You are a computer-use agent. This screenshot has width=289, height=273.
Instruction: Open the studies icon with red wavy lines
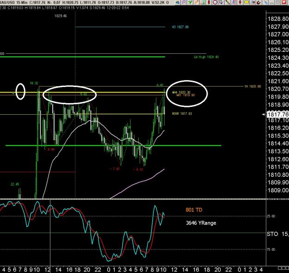coord(184,2)
